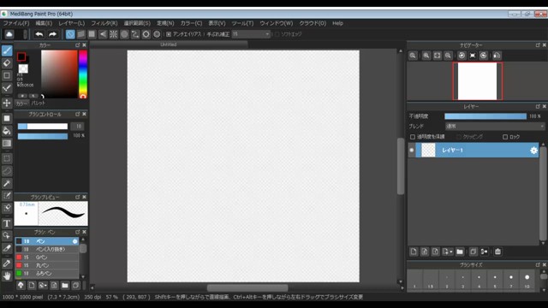Image resolution: width=548 pixels, height=308 pixels.
Task: Click the Redo arrow
Action: point(52,34)
